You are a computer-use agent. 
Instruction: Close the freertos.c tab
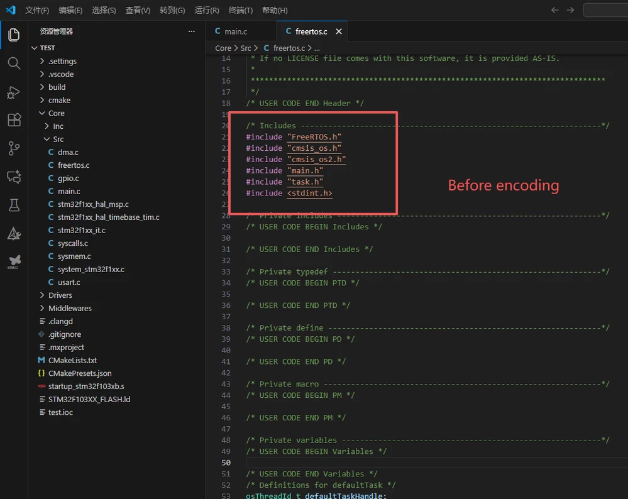click(x=339, y=31)
